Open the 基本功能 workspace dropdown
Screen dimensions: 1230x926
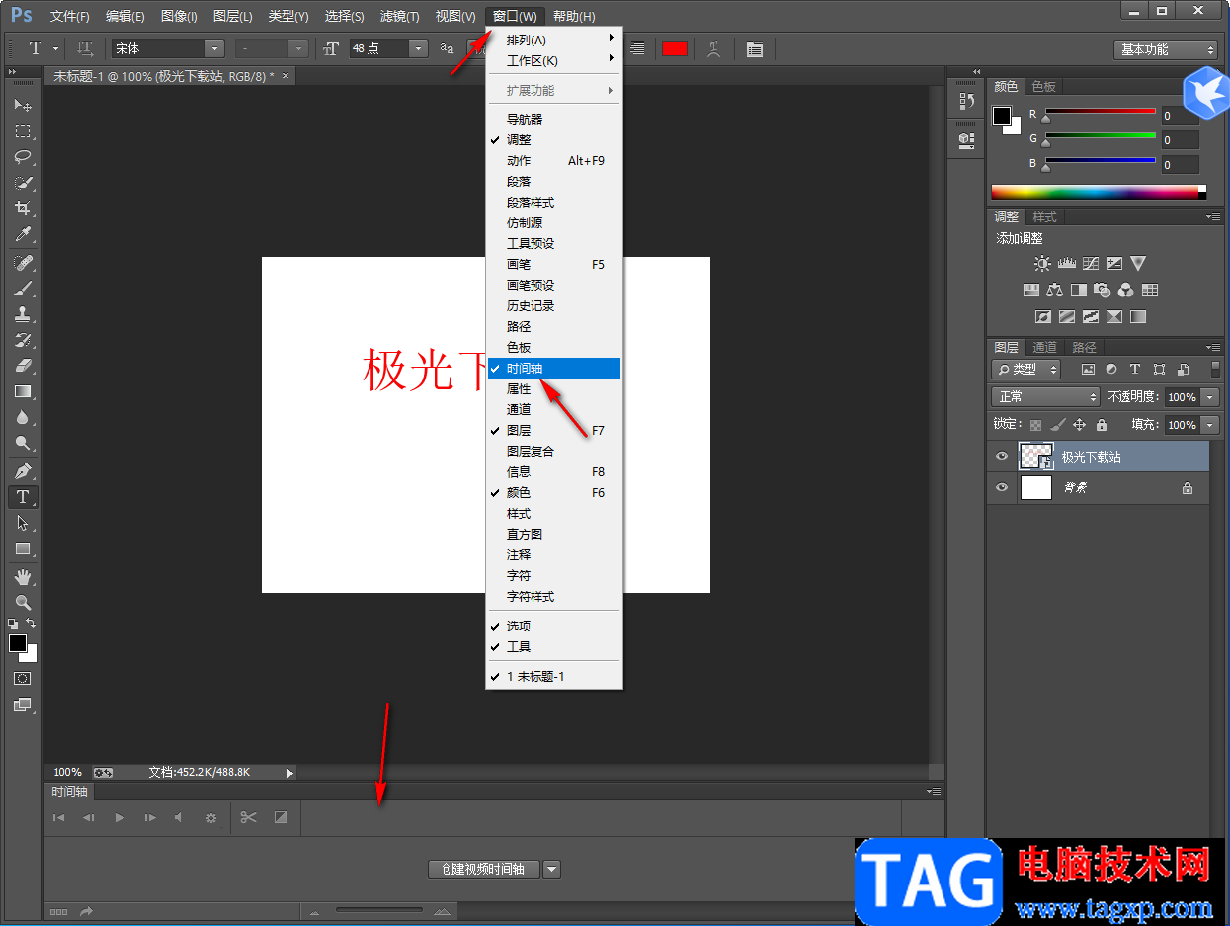pos(1166,49)
